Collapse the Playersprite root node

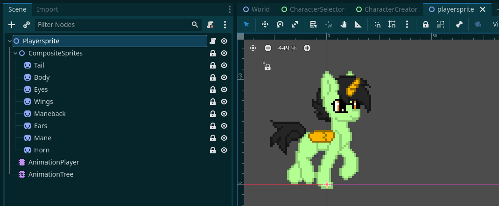[x=9, y=41]
